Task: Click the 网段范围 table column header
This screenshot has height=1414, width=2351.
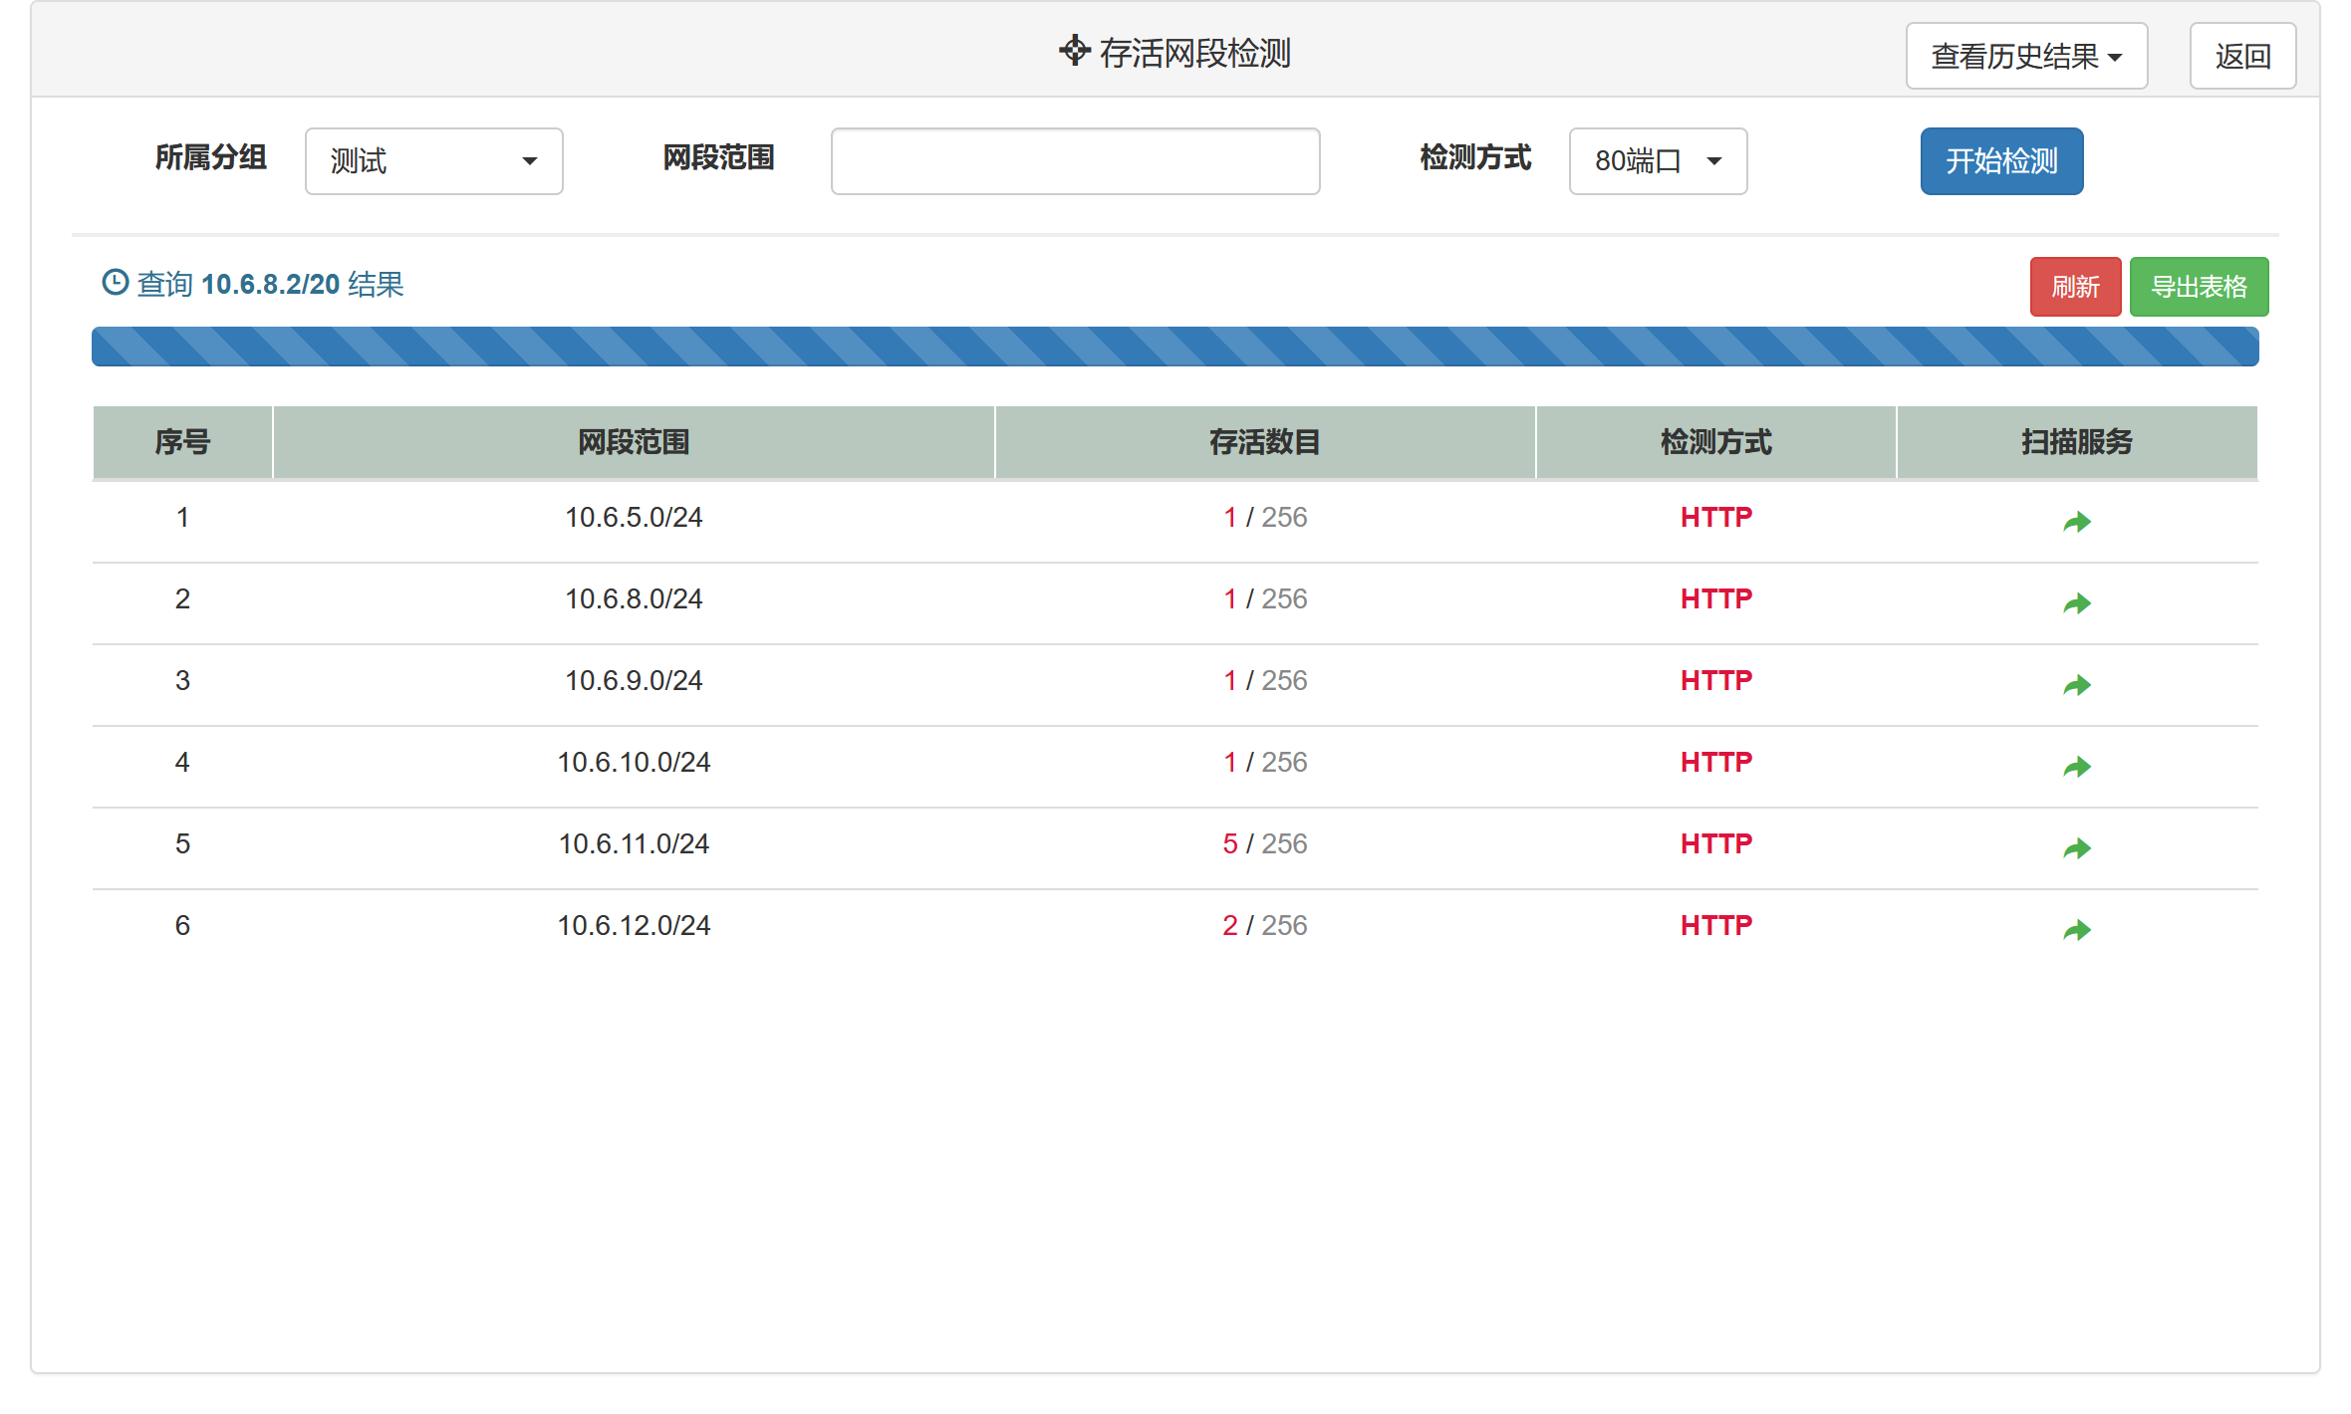Action: [634, 442]
